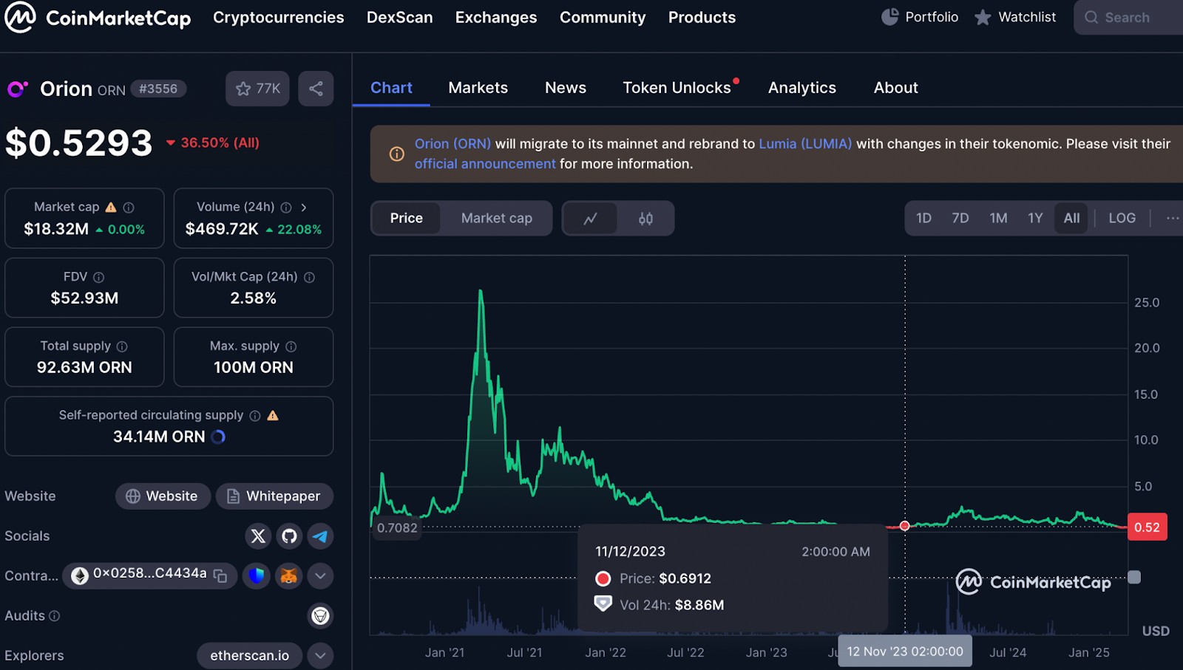This screenshot has height=670, width=1183.
Task: Expand the Explorers dropdown chevron
Action: pos(320,656)
